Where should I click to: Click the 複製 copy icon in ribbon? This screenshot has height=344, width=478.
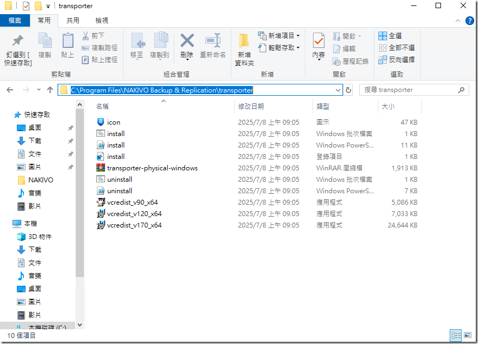[45, 41]
